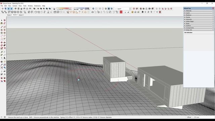Switch to Scene 1 tab
This screenshot has height=121, width=215.
[9, 15]
